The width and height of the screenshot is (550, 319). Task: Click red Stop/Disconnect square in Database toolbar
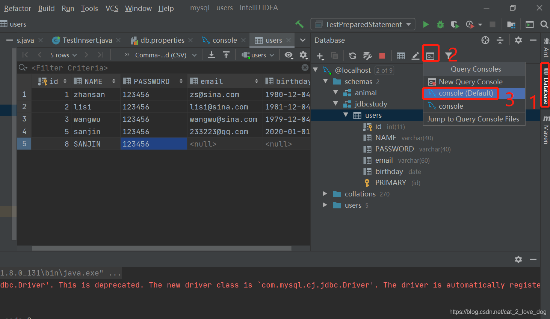coord(382,56)
